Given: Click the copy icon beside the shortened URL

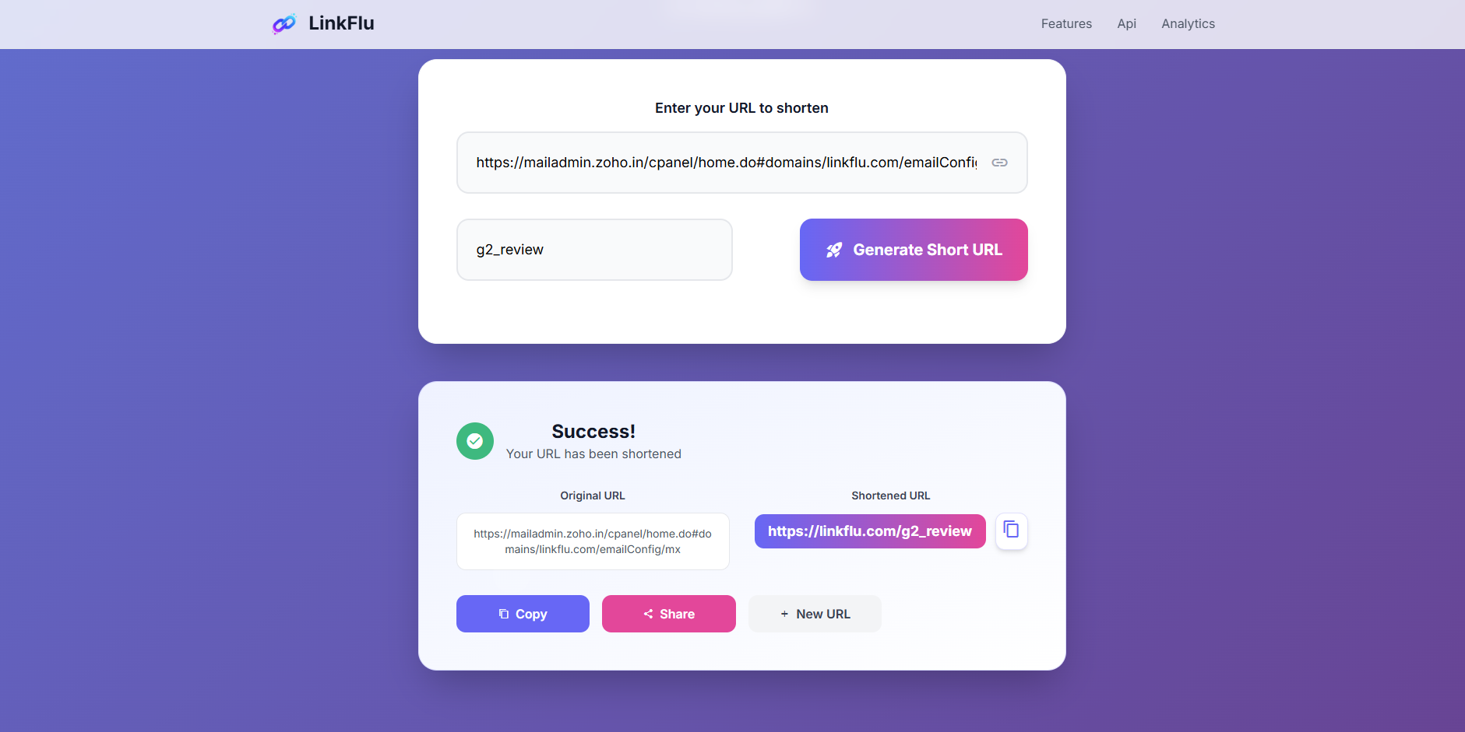Looking at the screenshot, I should click(x=1011, y=531).
